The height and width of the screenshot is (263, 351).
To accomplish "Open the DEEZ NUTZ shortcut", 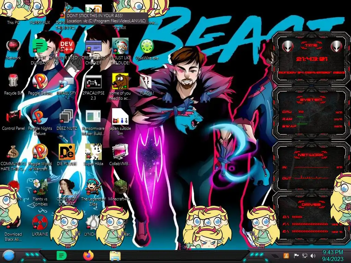I will [67, 120].
